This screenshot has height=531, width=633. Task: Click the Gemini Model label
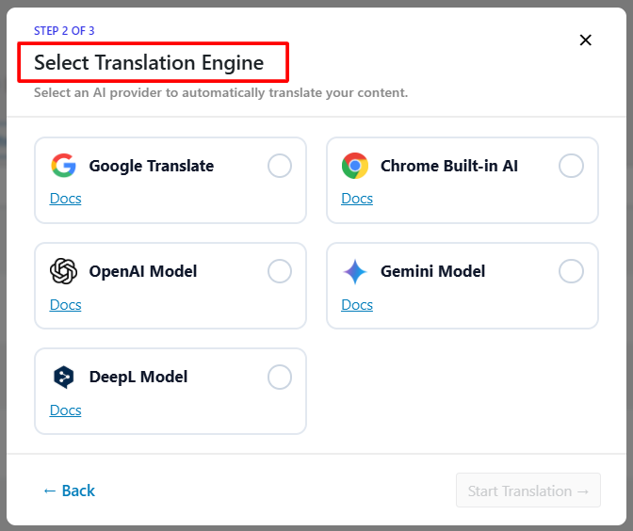pos(432,271)
